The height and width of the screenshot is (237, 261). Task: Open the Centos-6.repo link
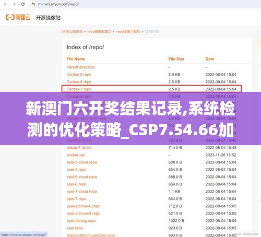click(x=79, y=82)
